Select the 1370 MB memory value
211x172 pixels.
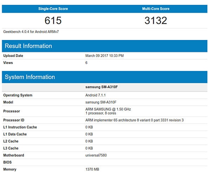pos(92,169)
